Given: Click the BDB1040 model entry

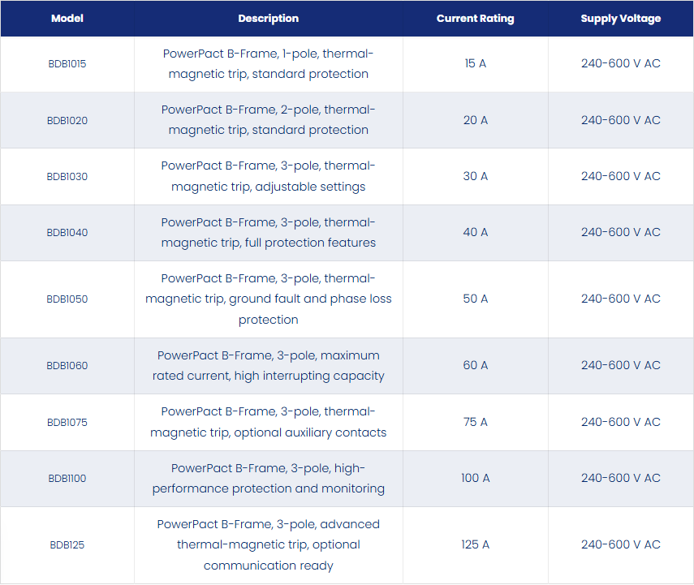Looking at the screenshot, I should [x=67, y=233].
